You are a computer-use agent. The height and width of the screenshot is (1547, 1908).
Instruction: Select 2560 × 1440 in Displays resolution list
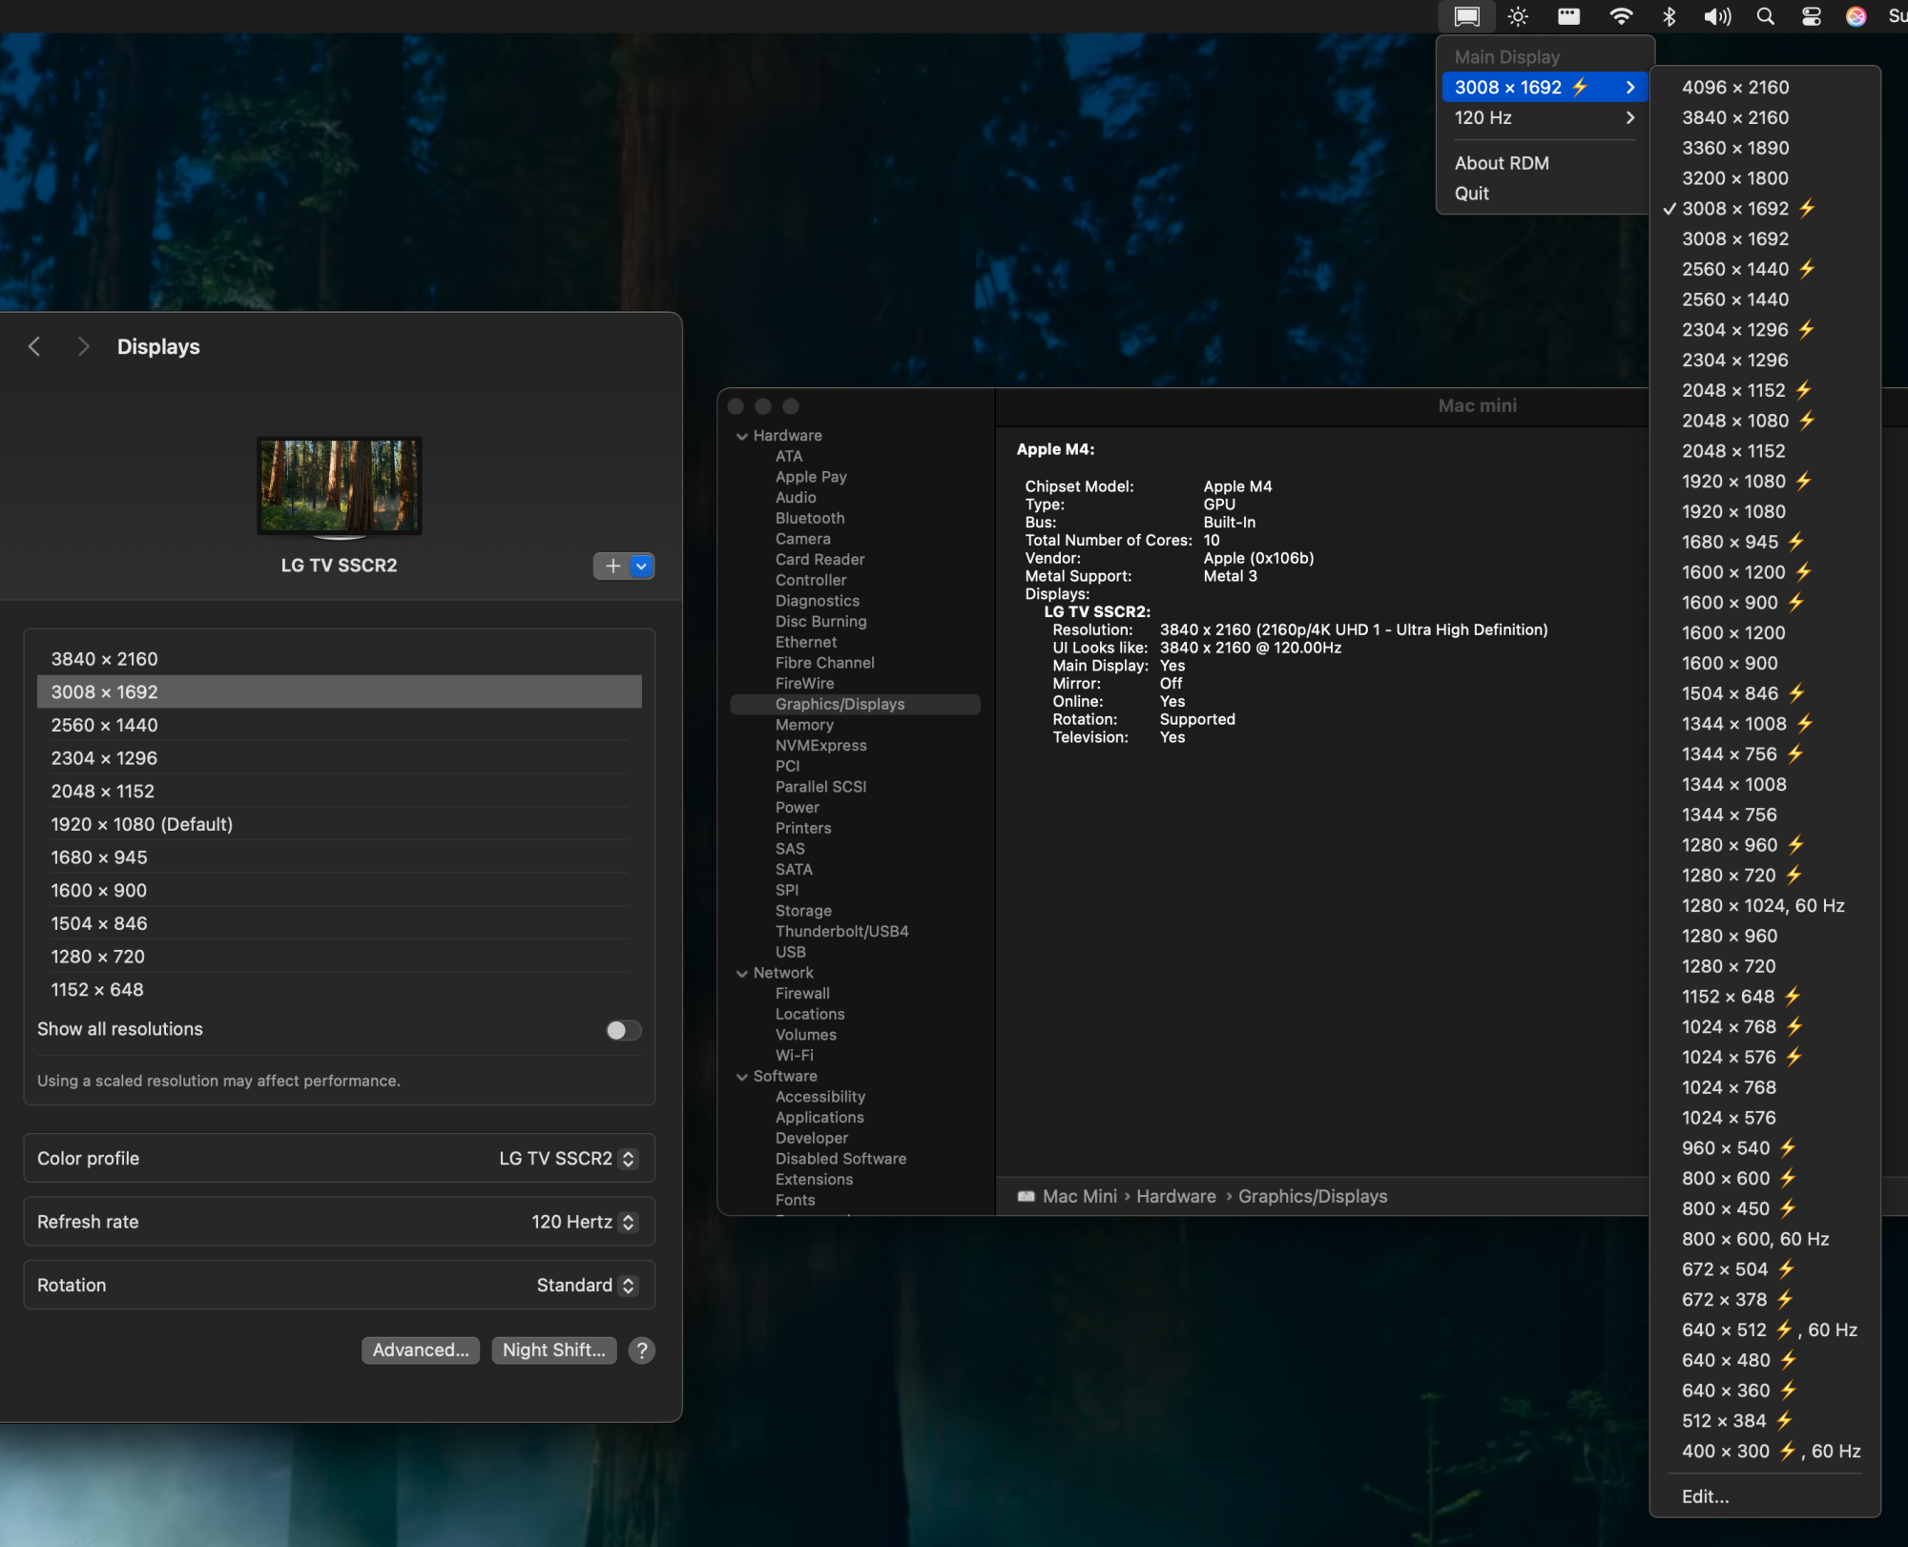tap(105, 725)
